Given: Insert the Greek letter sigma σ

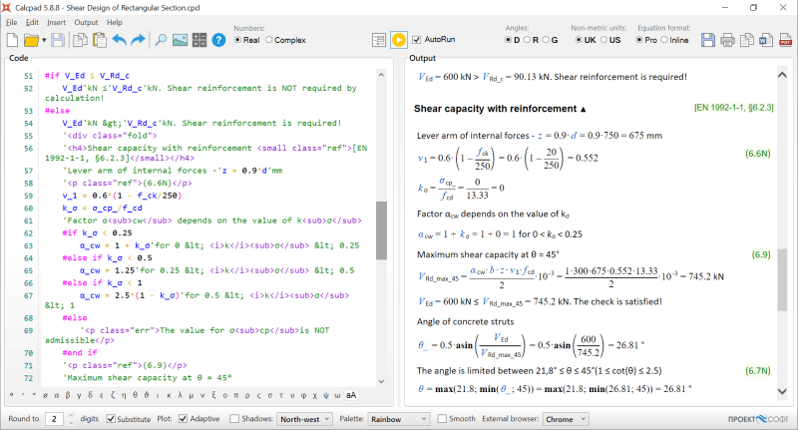Looking at the screenshot, I should (270, 395).
